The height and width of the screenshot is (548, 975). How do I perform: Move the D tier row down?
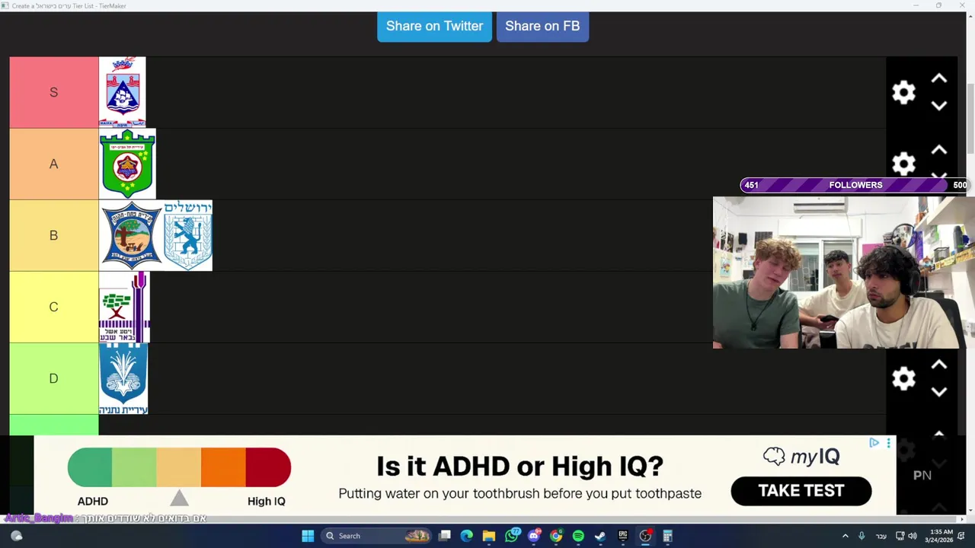[939, 392]
